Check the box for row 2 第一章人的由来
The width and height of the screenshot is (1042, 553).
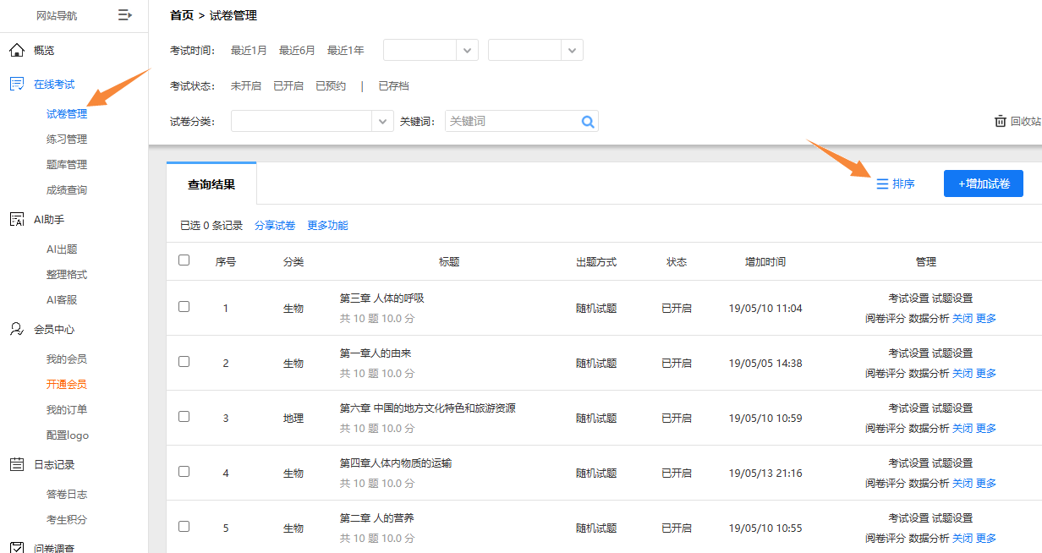click(184, 362)
